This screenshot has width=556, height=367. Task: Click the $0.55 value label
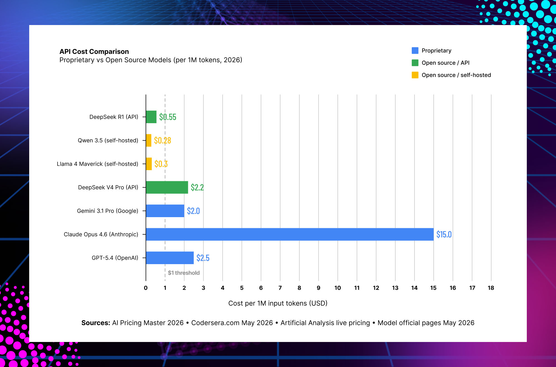(x=168, y=117)
